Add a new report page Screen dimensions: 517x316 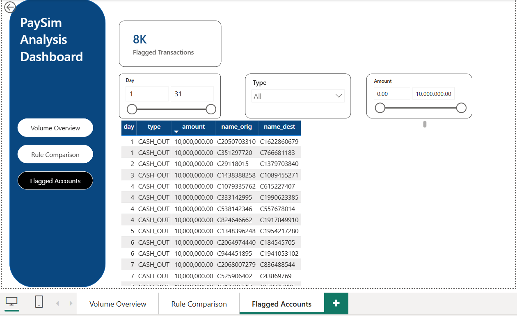pos(336,303)
